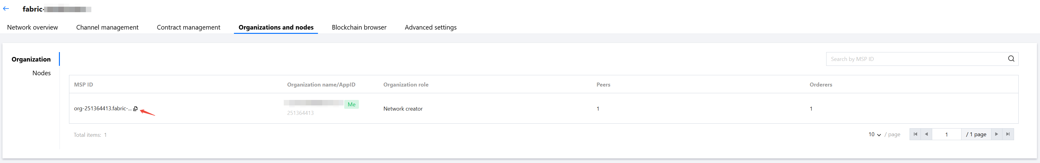Viewport: 1040px width, 163px height.
Task: Select Nodes in the side menu
Action: click(x=41, y=73)
